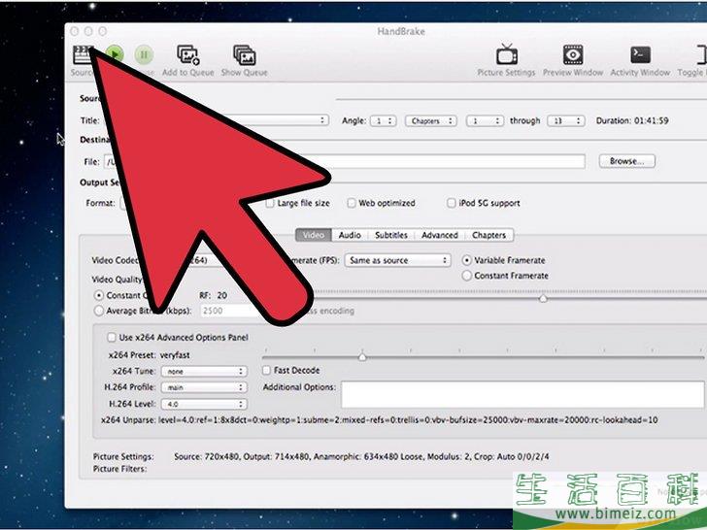Viewport: 707px width, 530px height.
Task: Enable the Fast Decode checkbox
Action: coord(266,371)
